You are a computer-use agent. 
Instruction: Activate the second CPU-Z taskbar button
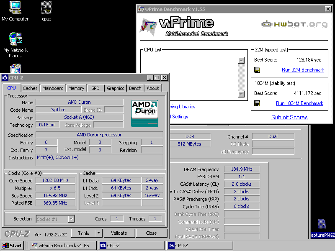point(200,246)
